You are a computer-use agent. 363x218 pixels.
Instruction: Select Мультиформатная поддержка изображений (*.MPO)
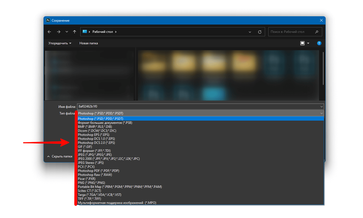click(x=201, y=203)
